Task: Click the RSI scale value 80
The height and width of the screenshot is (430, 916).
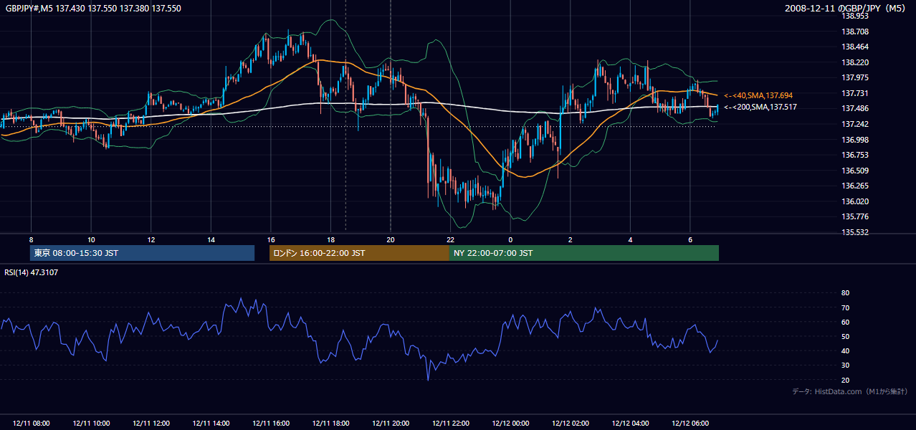Action: (845, 293)
